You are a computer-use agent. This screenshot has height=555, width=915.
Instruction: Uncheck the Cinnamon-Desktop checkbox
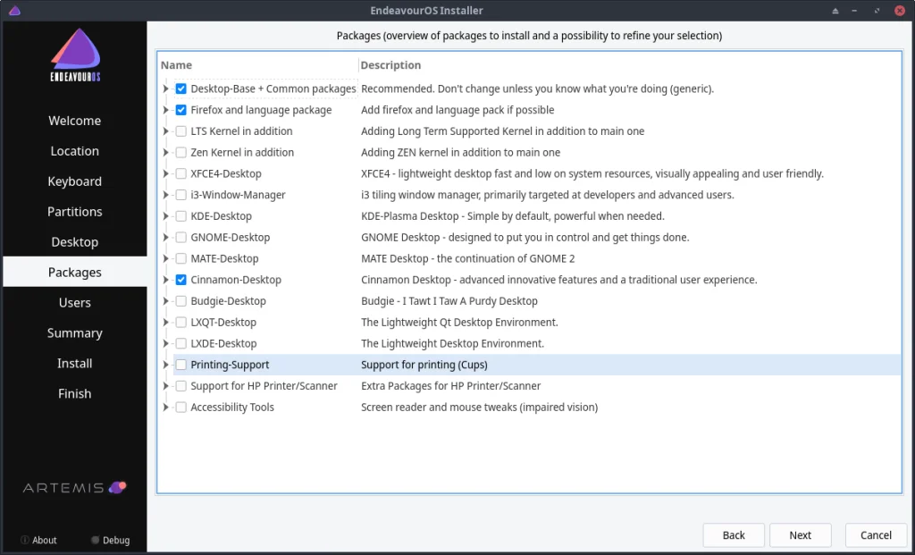(x=180, y=280)
